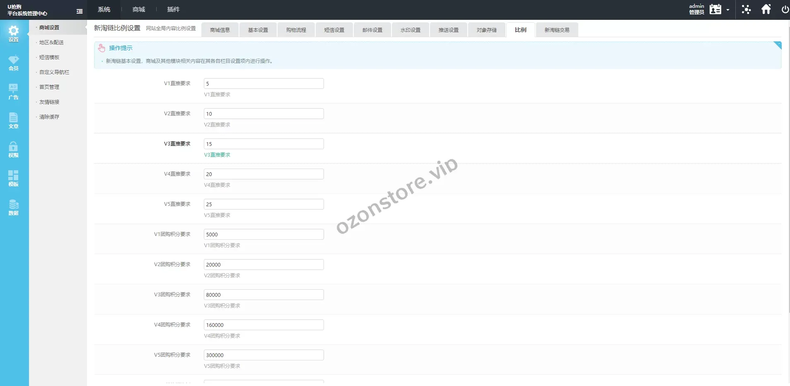Click the V3直推要求 input field
This screenshot has height=386, width=790.
(x=263, y=144)
